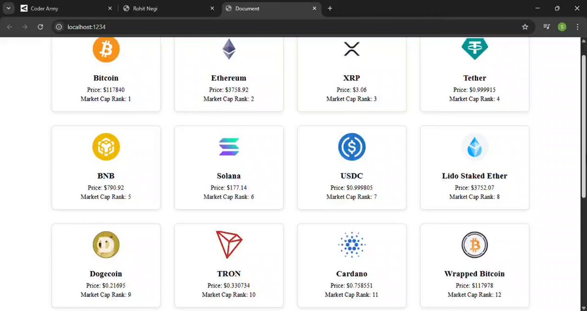The height and width of the screenshot is (311, 587).
Task: Click the text Market Cap Rank: 10
Action: click(x=229, y=295)
